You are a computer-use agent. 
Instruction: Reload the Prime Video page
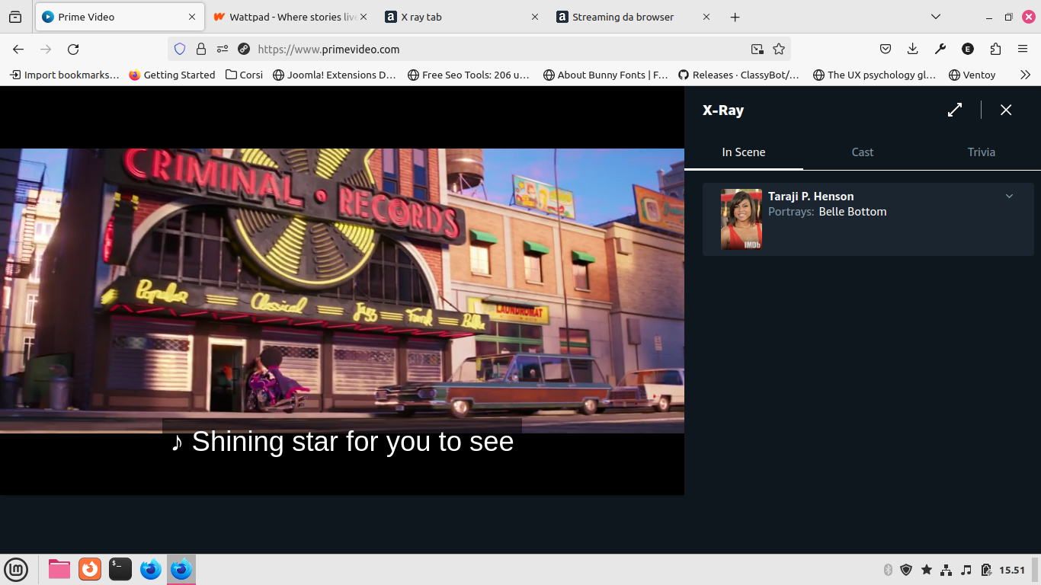[73, 50]
